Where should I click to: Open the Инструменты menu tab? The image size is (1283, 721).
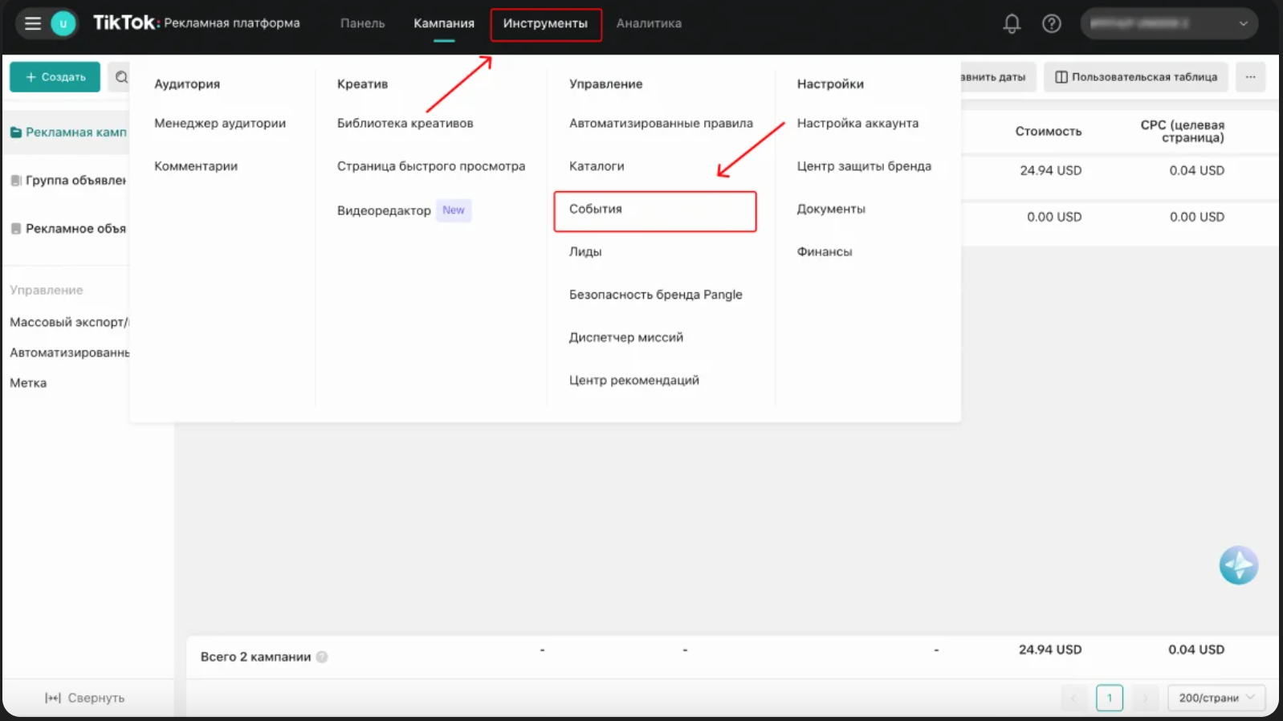[545, 24]
